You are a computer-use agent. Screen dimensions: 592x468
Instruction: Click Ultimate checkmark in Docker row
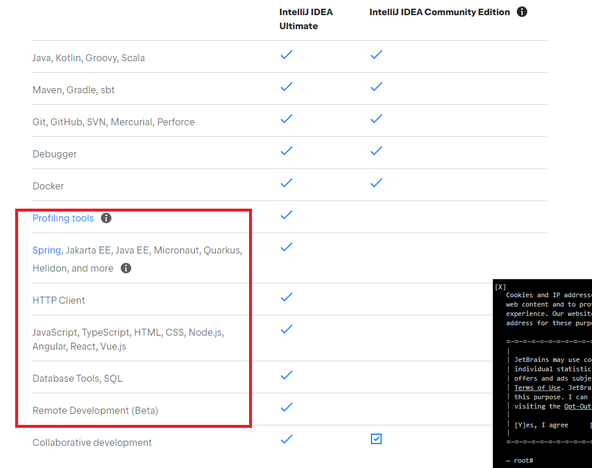tap(286, 183)
